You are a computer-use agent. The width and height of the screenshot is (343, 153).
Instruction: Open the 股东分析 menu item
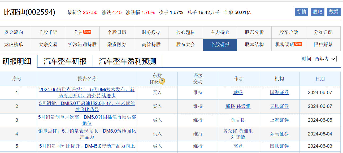tap(254, 32)
